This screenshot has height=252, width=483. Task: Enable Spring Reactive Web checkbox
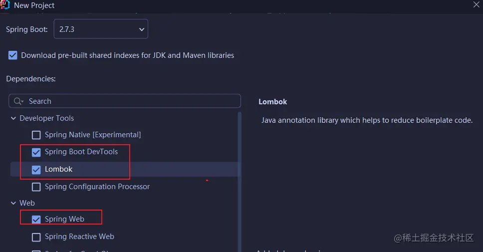click(36, 237)
